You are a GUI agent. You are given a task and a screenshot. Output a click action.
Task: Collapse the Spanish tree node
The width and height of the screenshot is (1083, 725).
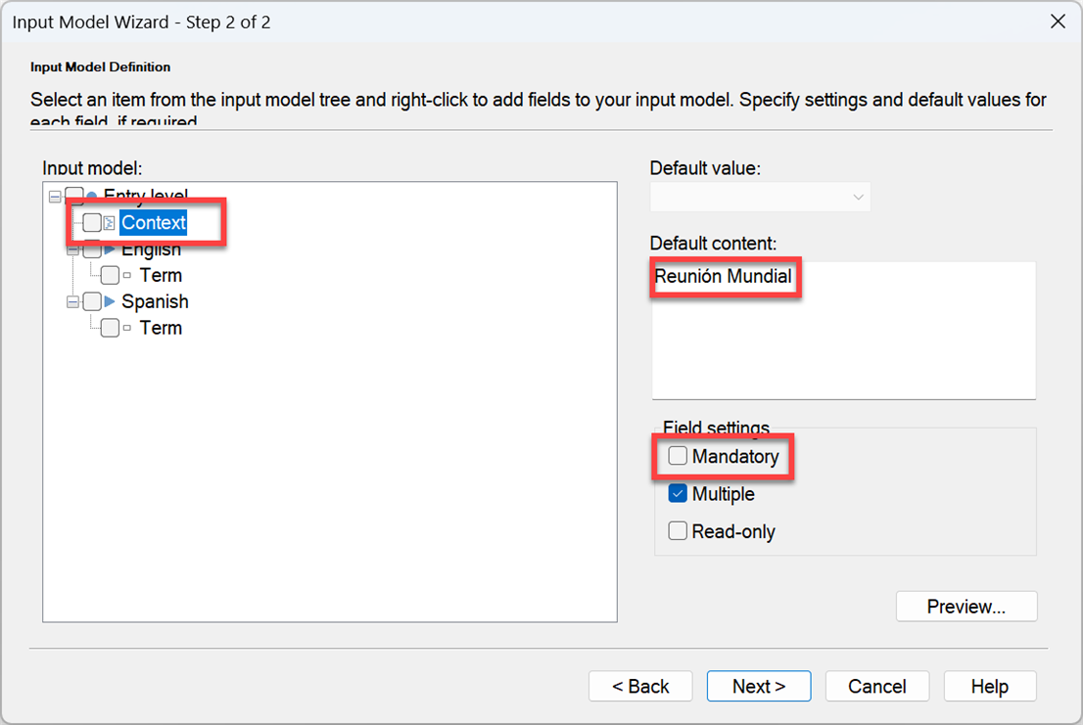73,302
